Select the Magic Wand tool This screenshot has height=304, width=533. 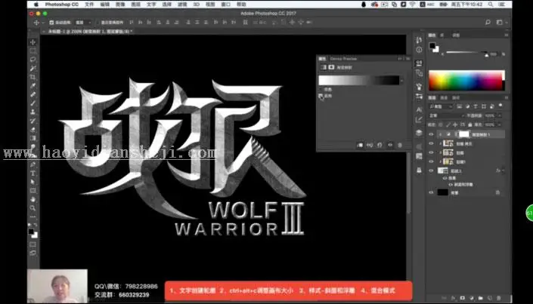click(x=33, y=68)
